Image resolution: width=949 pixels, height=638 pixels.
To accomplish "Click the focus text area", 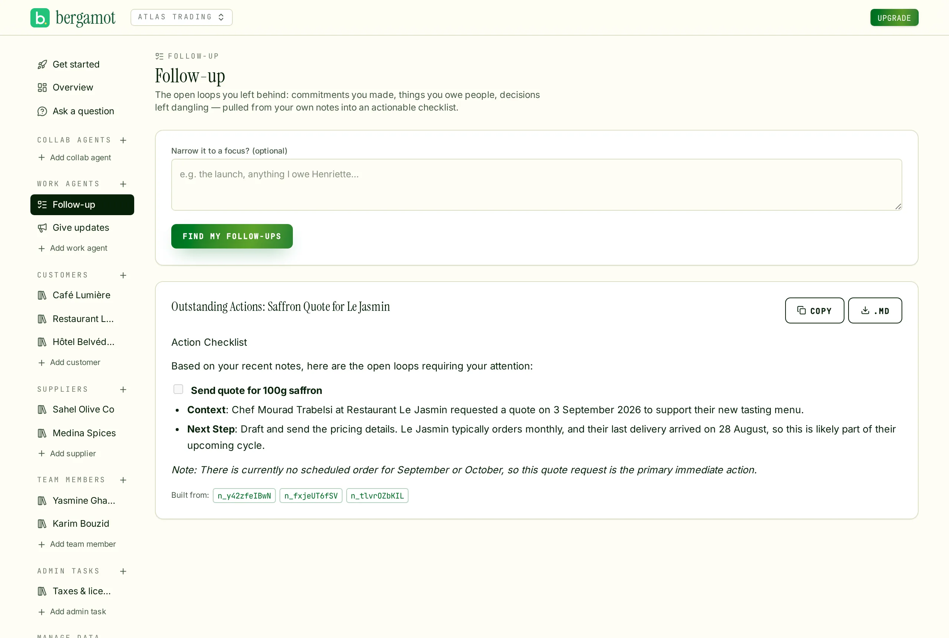I will click(x=536, y=185).
